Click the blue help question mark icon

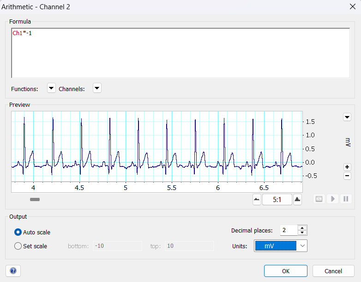tap(13, 271)
